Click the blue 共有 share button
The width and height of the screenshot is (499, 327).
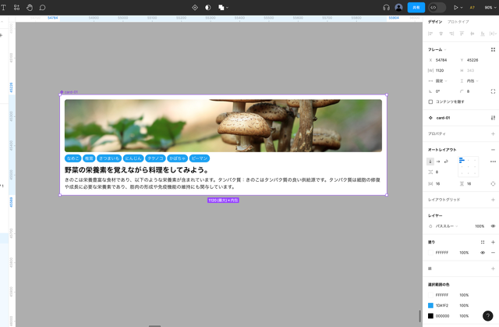point(416,7)
